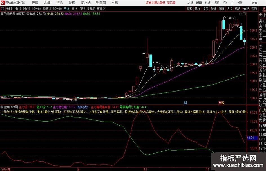Click the 2024年 date axis label
The image size is (266, 171).
(6, 169)
